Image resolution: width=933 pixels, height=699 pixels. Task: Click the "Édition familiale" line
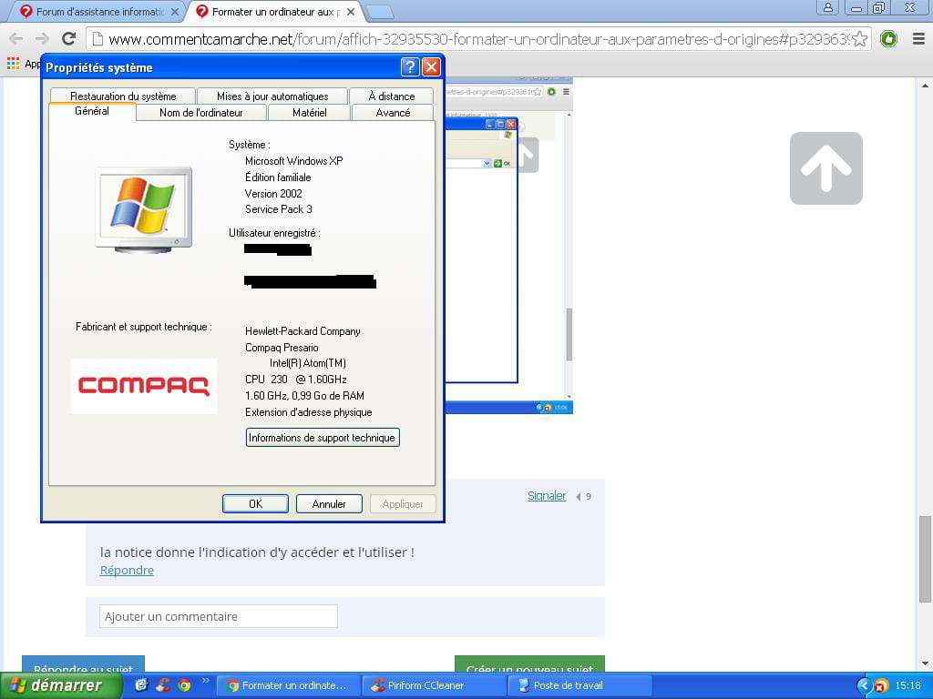coord(278,177)
